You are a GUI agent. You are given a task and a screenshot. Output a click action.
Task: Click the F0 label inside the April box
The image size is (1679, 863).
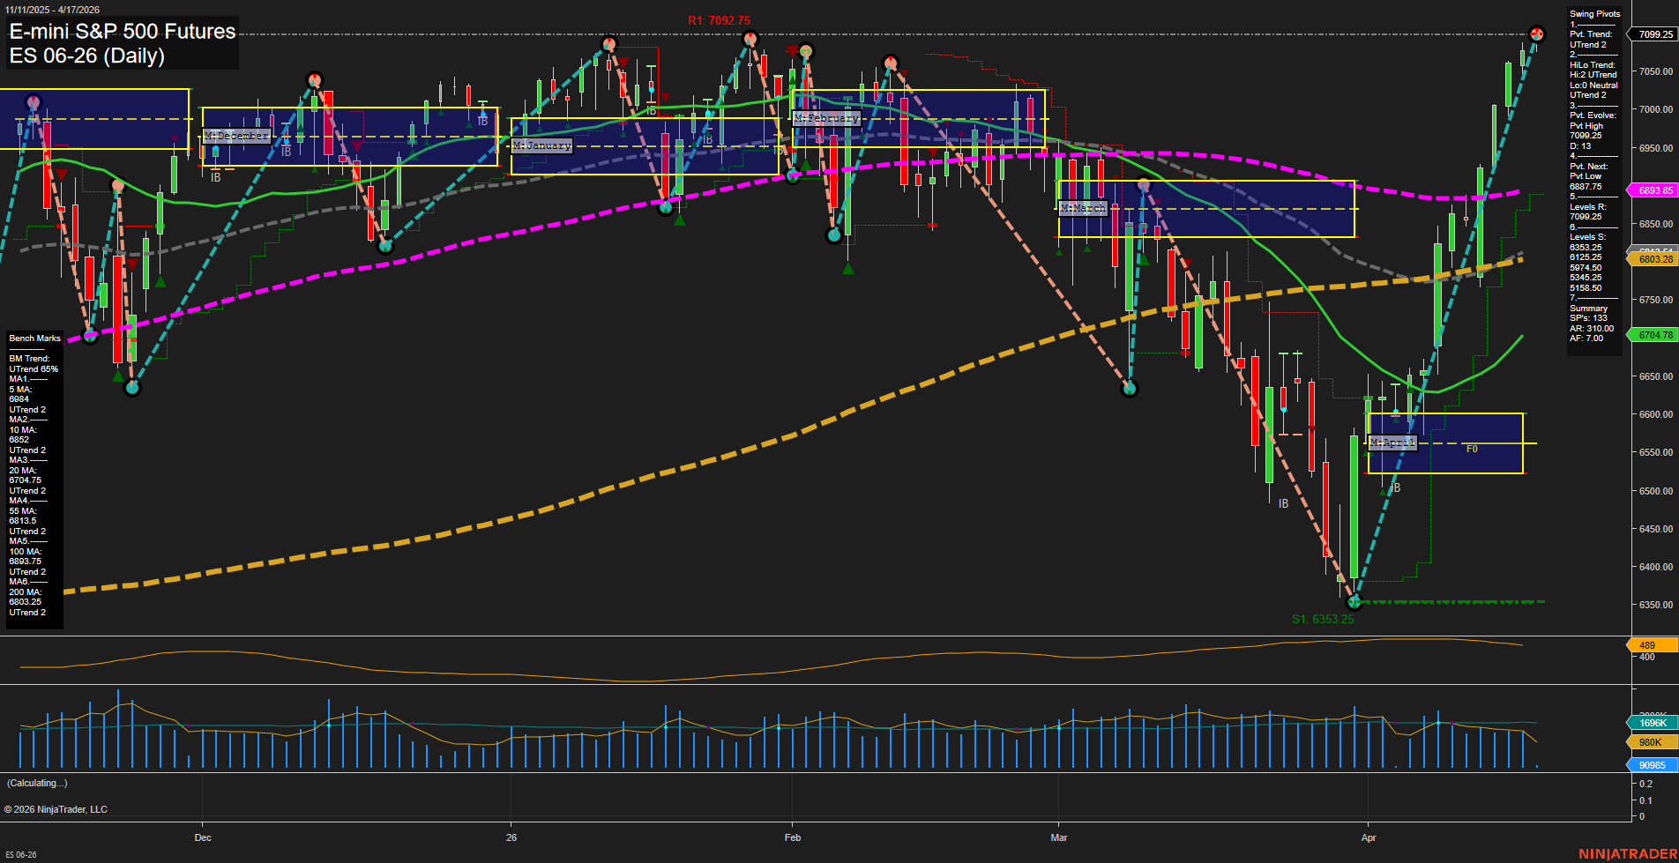tap(1471, 450)
